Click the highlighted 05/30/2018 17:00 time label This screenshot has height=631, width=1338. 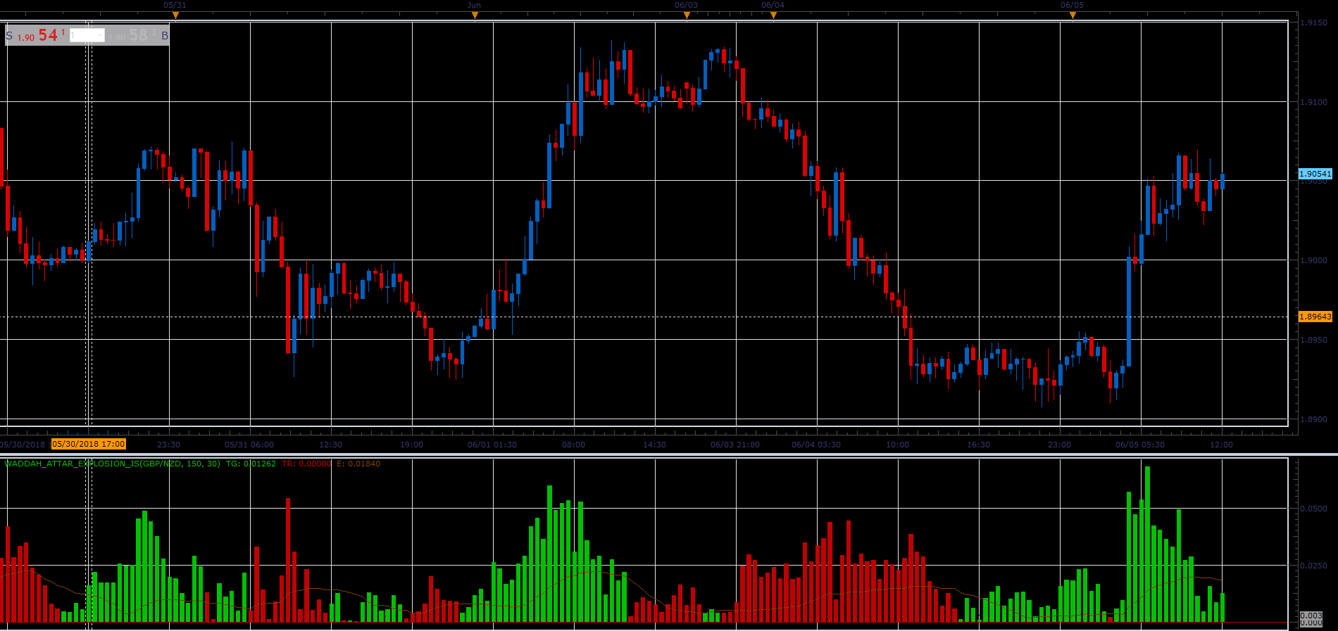click(x=89, y=444)
